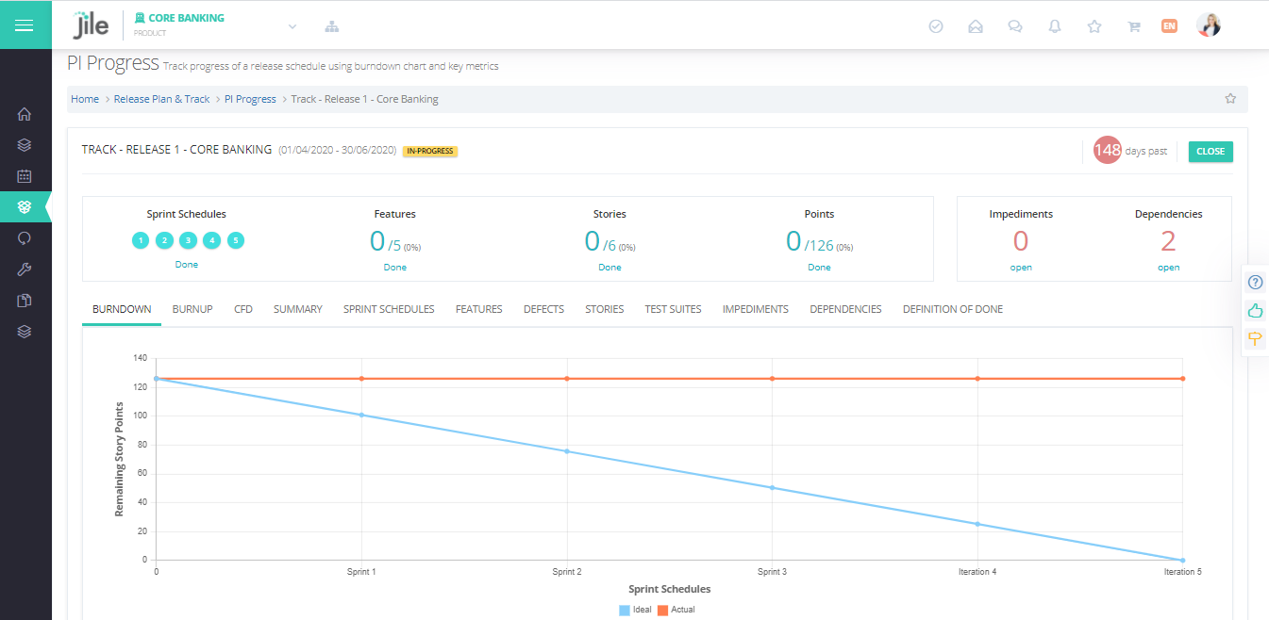The height and width of the screenshot is (620, 1269).
Task: Open the Stories tab
Action: point(604,309)
